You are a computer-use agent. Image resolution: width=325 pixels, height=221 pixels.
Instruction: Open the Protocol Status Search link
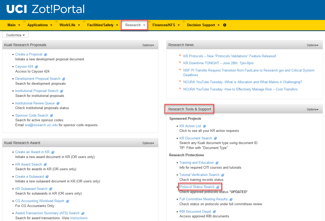(197, 187)
